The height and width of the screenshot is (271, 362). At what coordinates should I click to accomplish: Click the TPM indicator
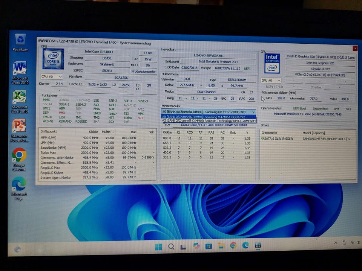[336, 109]
